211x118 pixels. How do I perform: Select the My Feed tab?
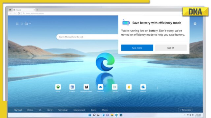coord(18,110)
